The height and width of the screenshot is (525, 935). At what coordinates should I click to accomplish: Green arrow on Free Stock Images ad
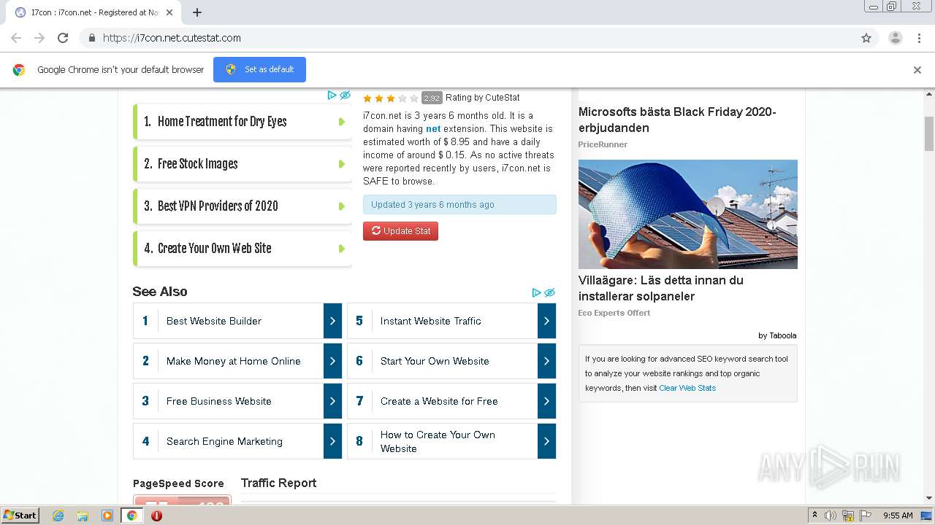click(x=341, y=164)
